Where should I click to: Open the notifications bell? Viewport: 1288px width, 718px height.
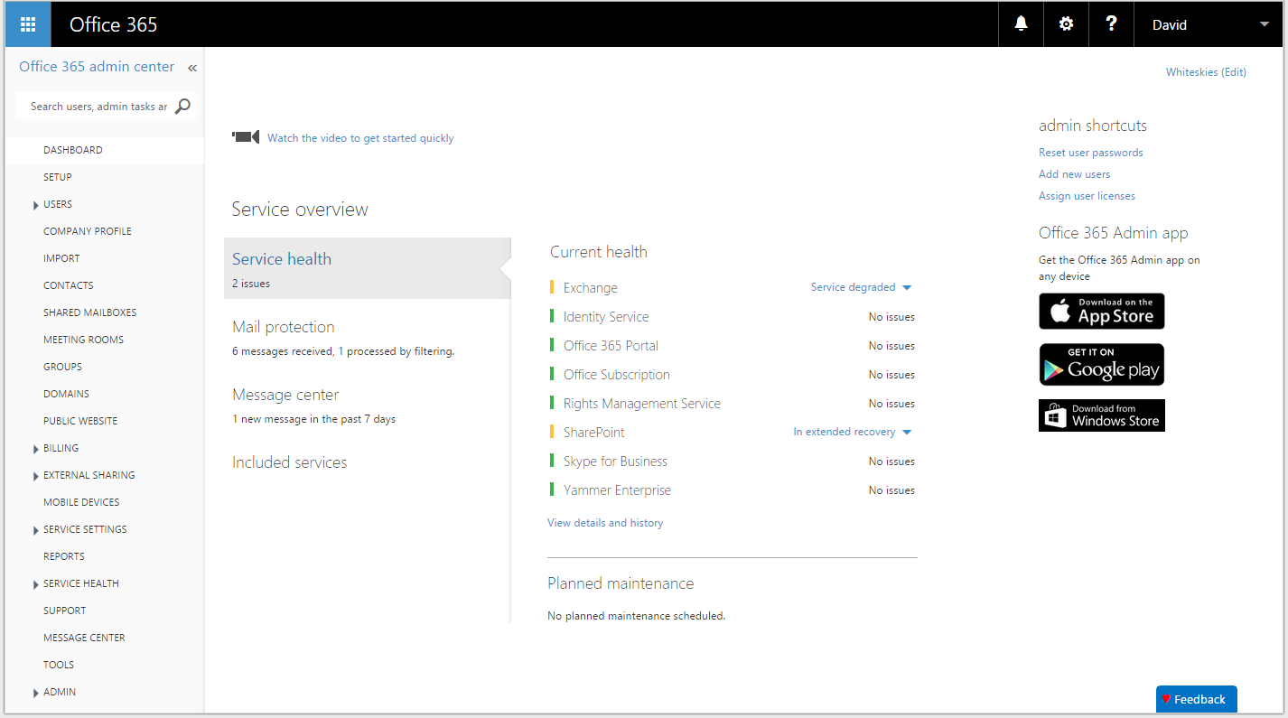(1021, 24)
